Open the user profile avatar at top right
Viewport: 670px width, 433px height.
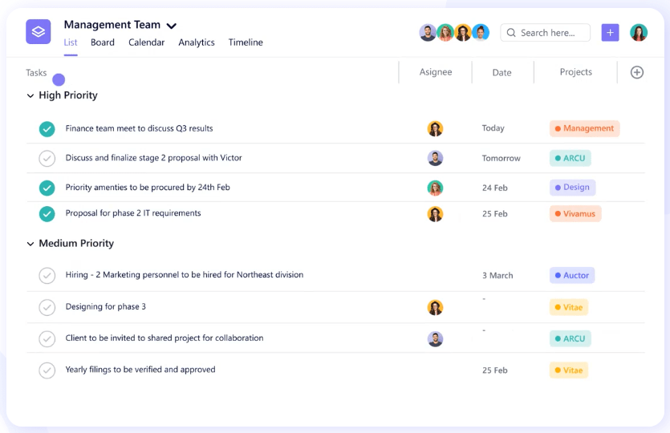tap(639, 32)
